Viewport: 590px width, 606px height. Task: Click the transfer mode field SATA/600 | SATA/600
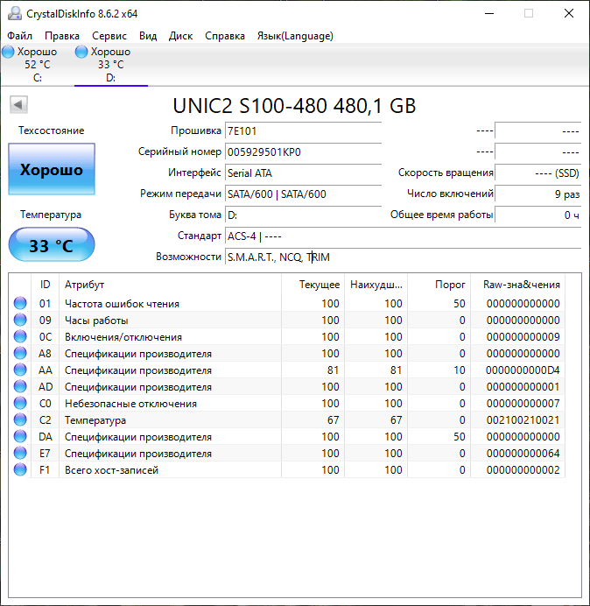click(x=303, y=194)
